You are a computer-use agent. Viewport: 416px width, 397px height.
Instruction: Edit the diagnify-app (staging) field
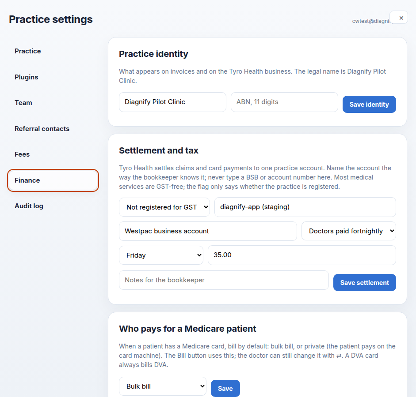(305, 207)
